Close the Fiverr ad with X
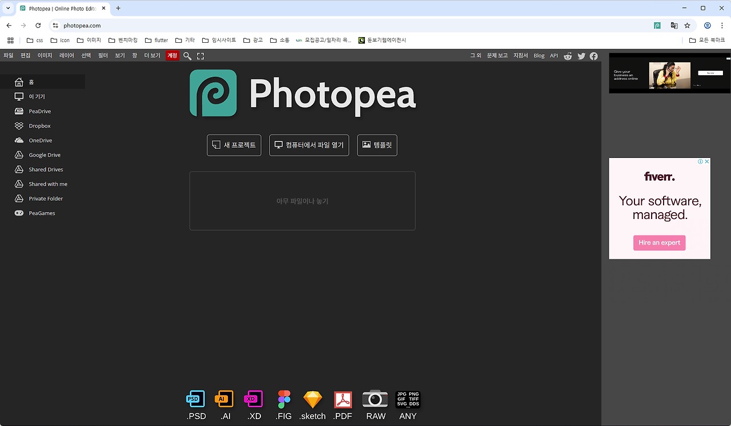This screenshot has height=426, width=731. [706, 161]
